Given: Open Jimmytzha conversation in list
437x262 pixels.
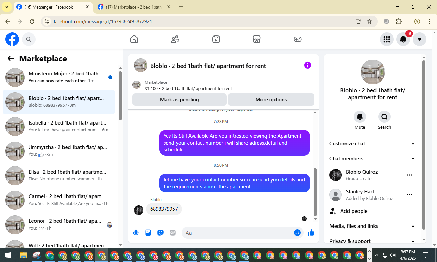Looking at the screenshot, I should pyautogui.click(x=59, y=151).
